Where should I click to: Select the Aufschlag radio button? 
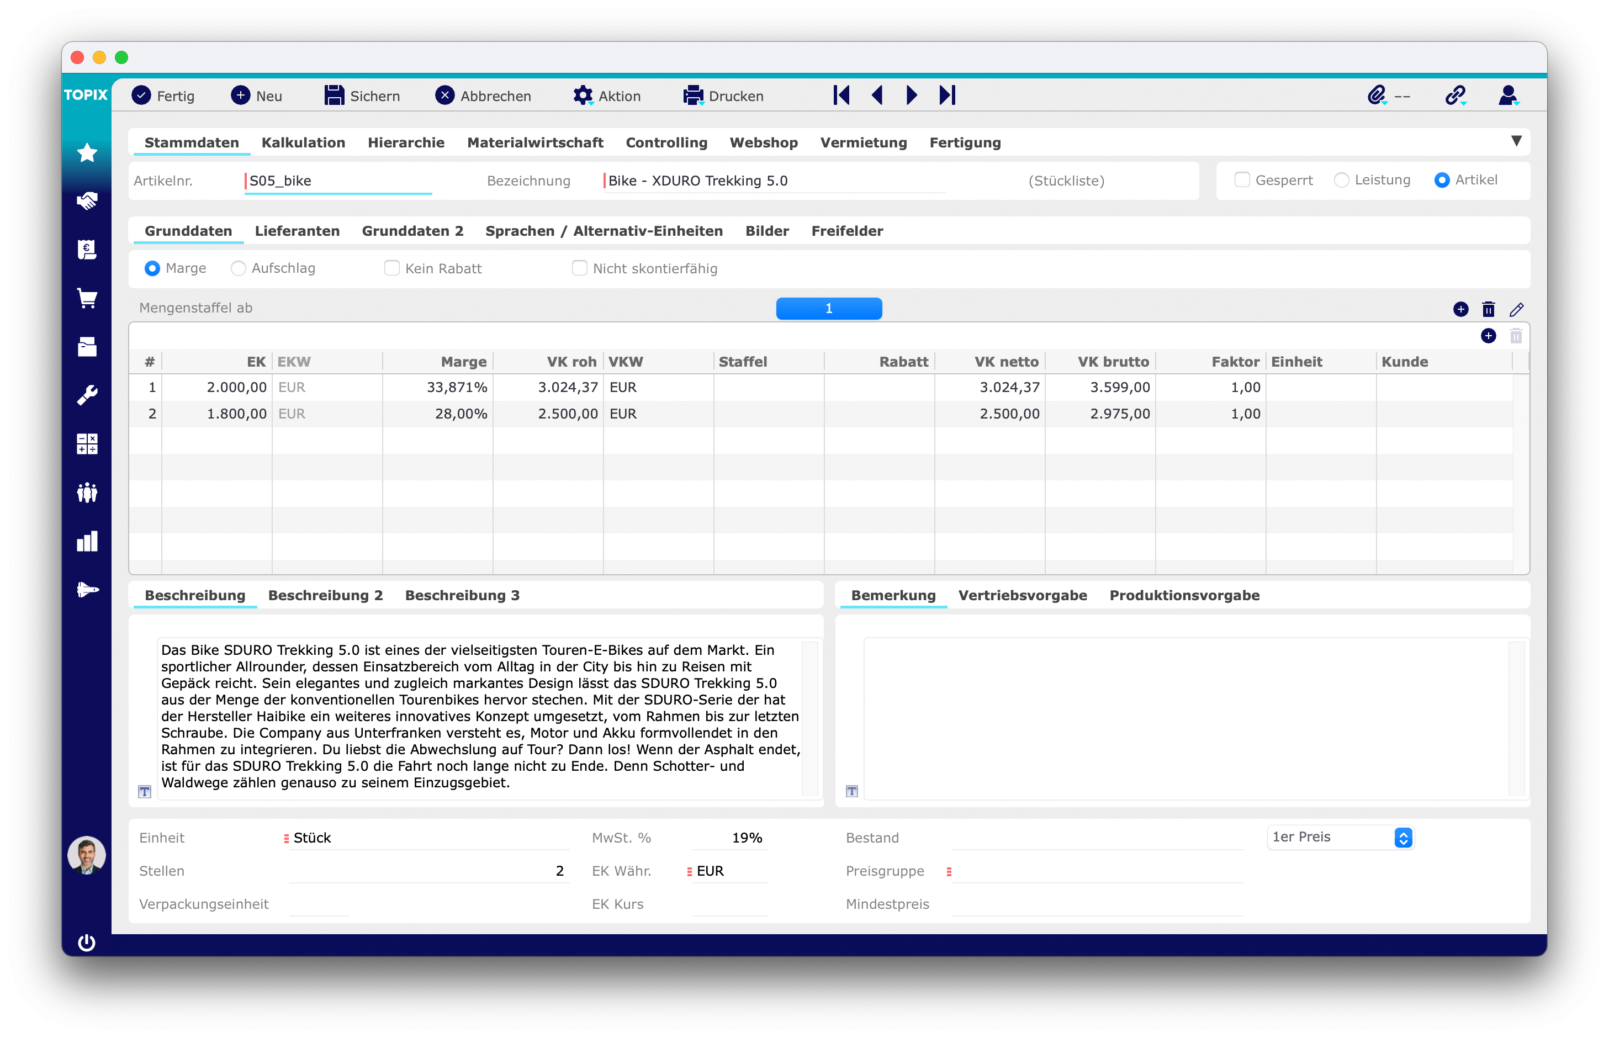[x=238, y=268]
